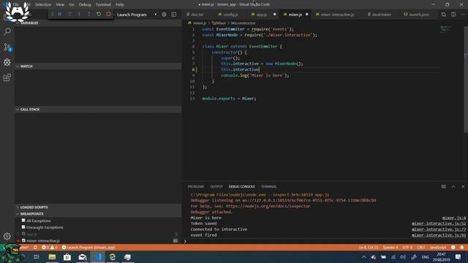Click the Launch Program (stream_app) status bar item
Screen dimensions: 468x263
tap(88, 248)
